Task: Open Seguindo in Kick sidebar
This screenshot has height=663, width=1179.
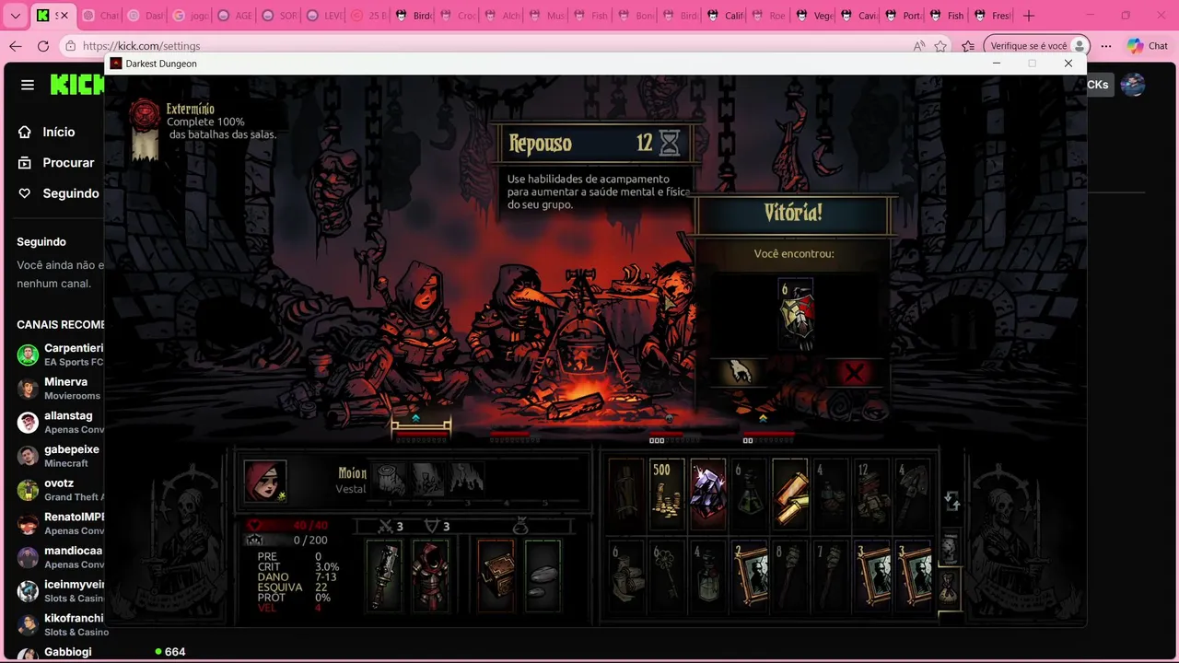Action: [x=58, y=193]
